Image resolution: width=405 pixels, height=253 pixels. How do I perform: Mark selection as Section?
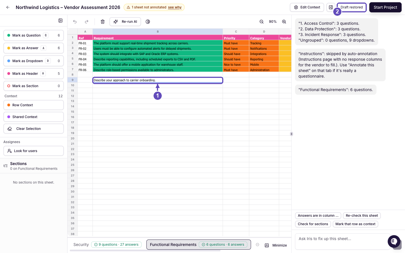pos(33,86)
